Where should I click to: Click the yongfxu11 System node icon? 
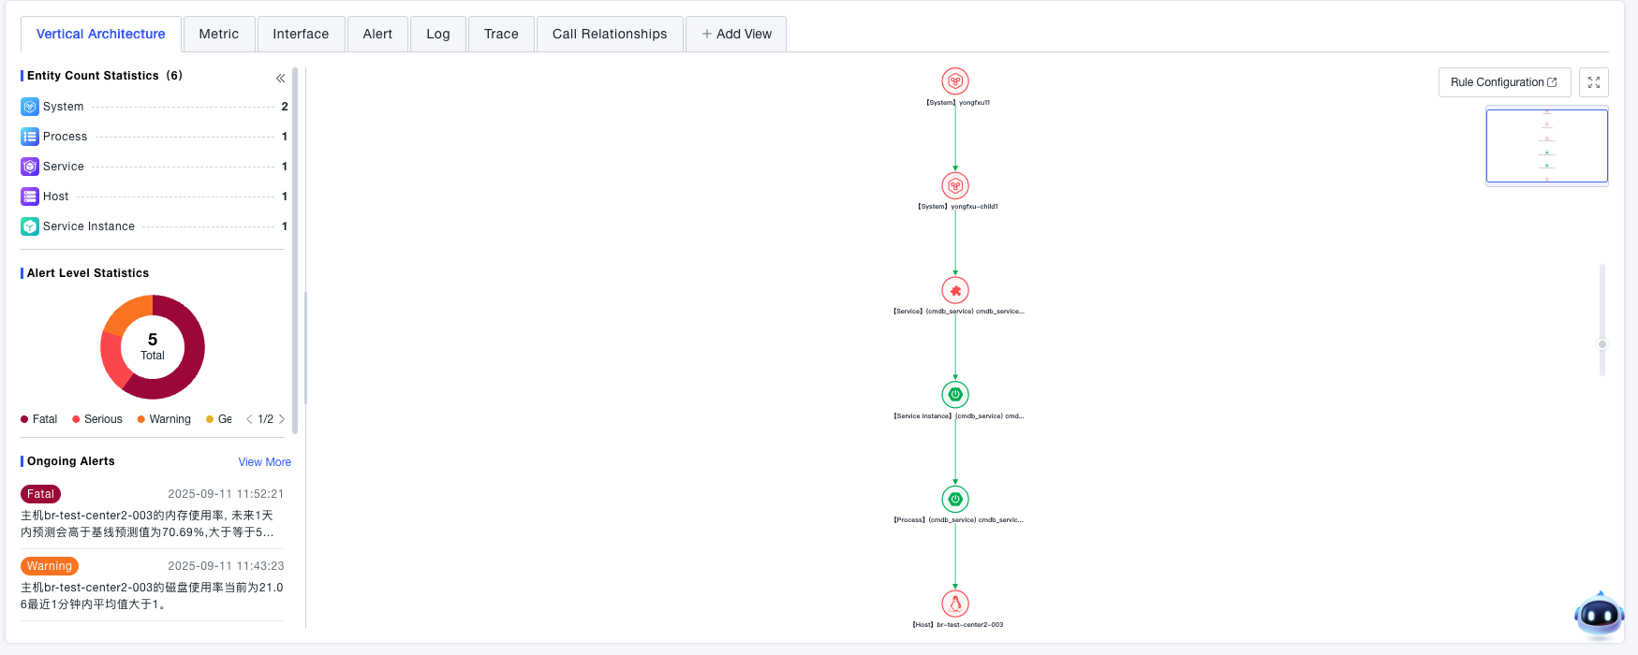pos(955,81)
